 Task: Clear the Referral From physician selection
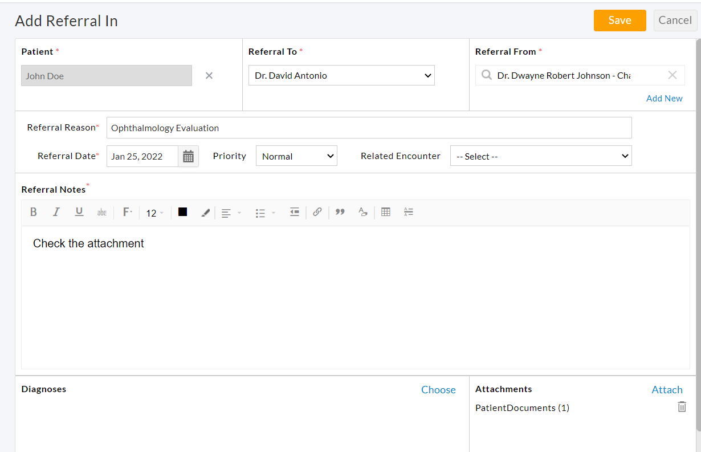(x=673, y=75)
